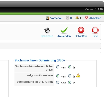Viewport: 105px width, 97px height.
Task: Select Nein for Suchmaschinenfreundliche URLs
Action: pos(58,67)
